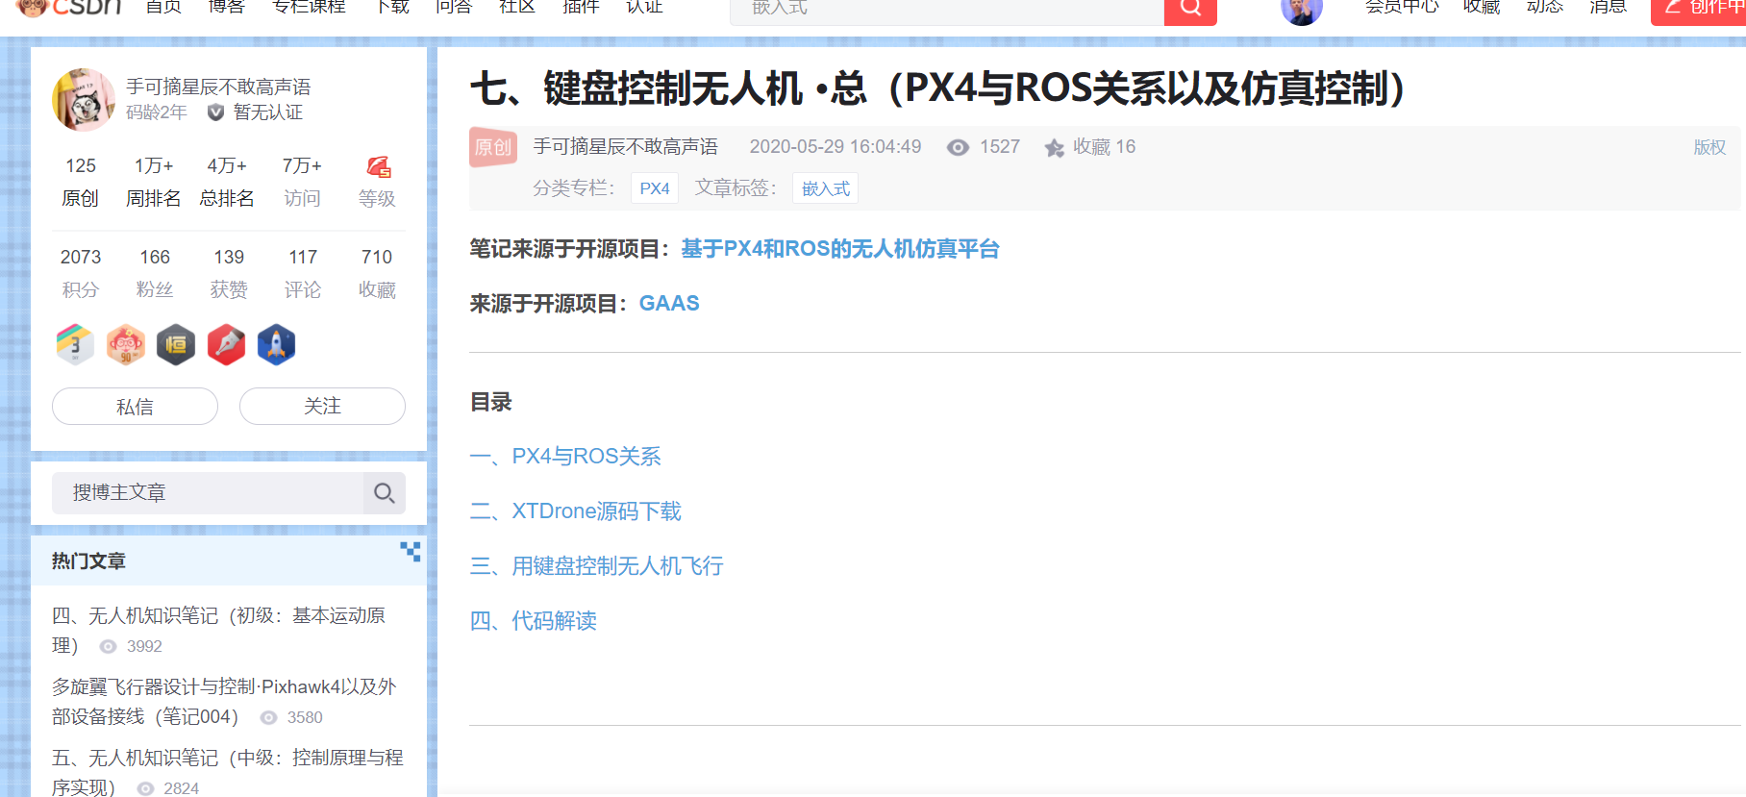Open hot article 五、无人机知识笔记
The height and width of the screenshot is (797, 1746).
tap(227, 772)
